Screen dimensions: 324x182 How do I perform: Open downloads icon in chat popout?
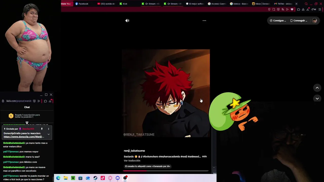pyautogui.click(x=50, y=101)
